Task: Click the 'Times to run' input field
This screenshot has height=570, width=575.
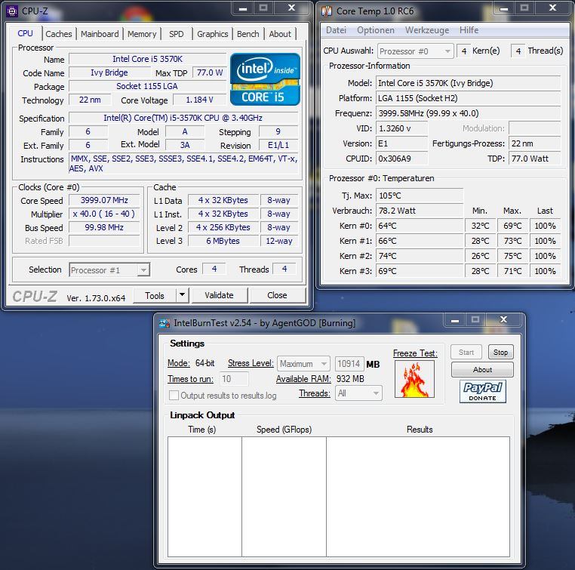Action: tap(234, 379)
